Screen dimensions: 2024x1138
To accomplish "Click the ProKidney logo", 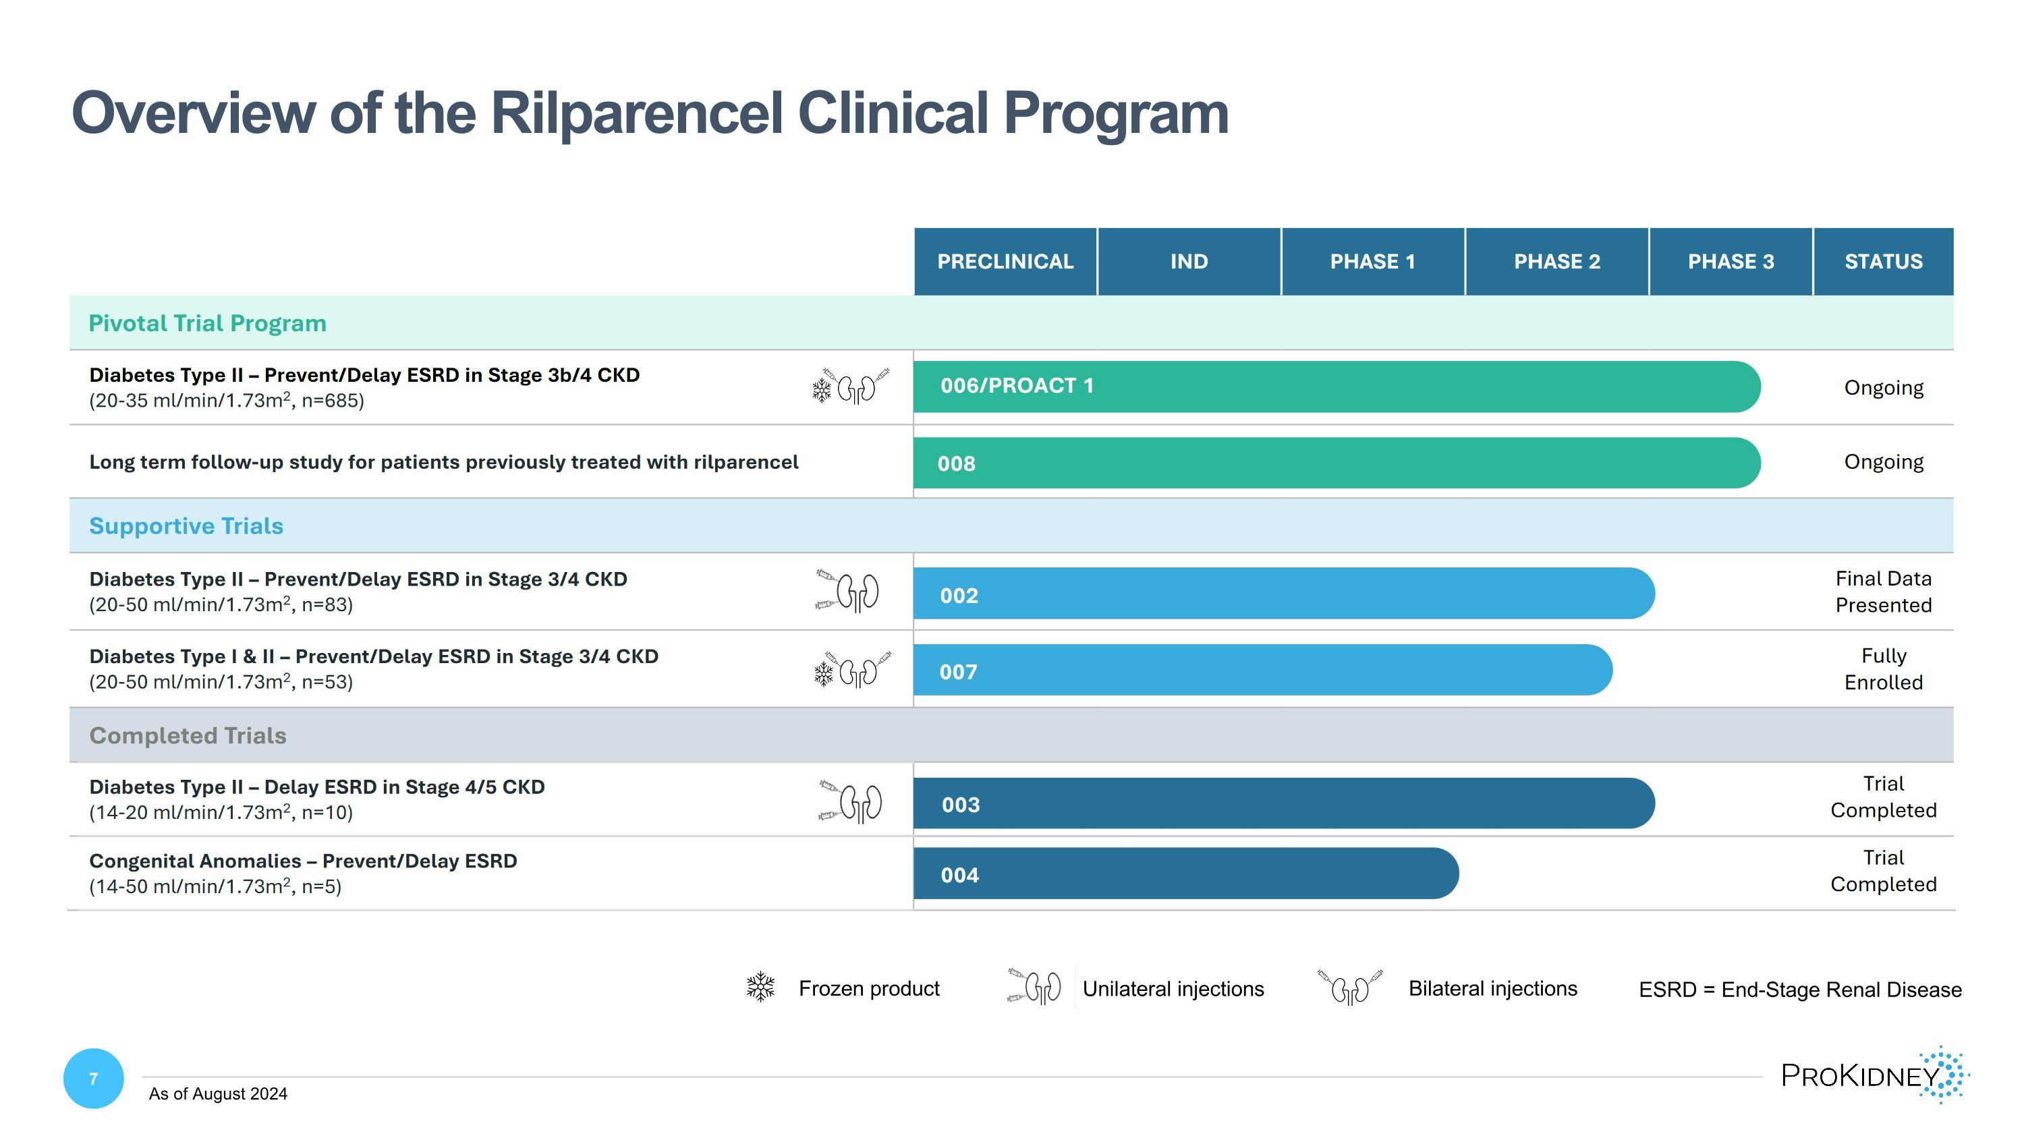I will (x=1875, y=1075).
